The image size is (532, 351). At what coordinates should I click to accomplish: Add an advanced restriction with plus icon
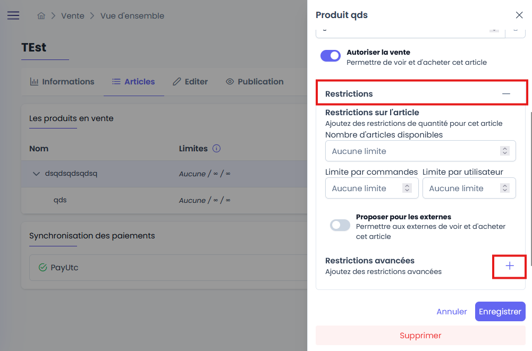509,266
